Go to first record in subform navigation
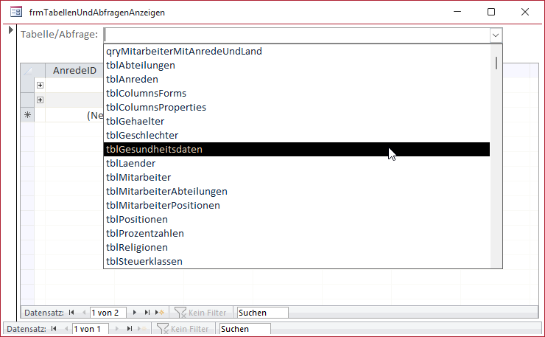Image resolution: width=545 pixels, height=337 pixels. coord(71,313)
